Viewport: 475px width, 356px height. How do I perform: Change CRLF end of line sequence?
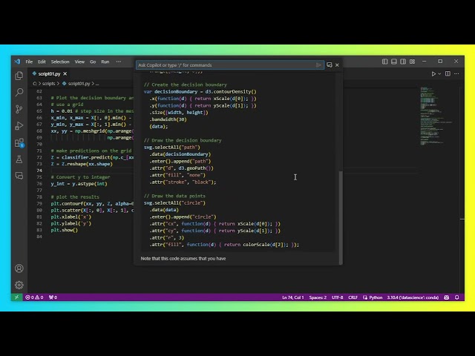(x=353, y=297)
